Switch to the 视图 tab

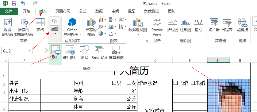pos(132,11)
